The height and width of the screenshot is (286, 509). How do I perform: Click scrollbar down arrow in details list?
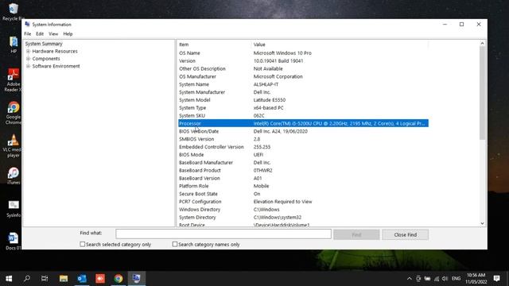[483, 223]
